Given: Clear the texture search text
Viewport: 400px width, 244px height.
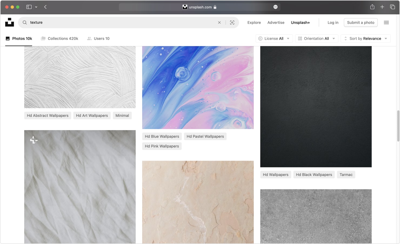Looking at the screenshot, I should [x=219, y=23].
